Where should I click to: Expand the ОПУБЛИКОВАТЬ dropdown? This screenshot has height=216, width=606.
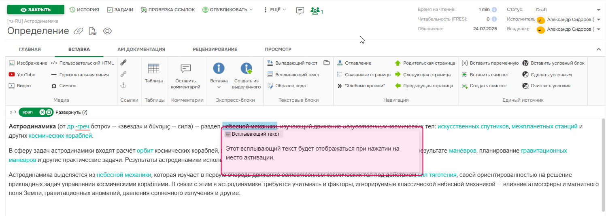(228, 10)
